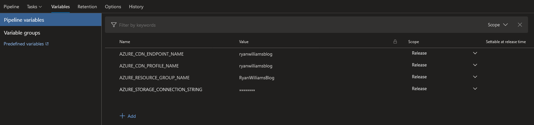Click the lock icon column header

[x=395, y=41]
